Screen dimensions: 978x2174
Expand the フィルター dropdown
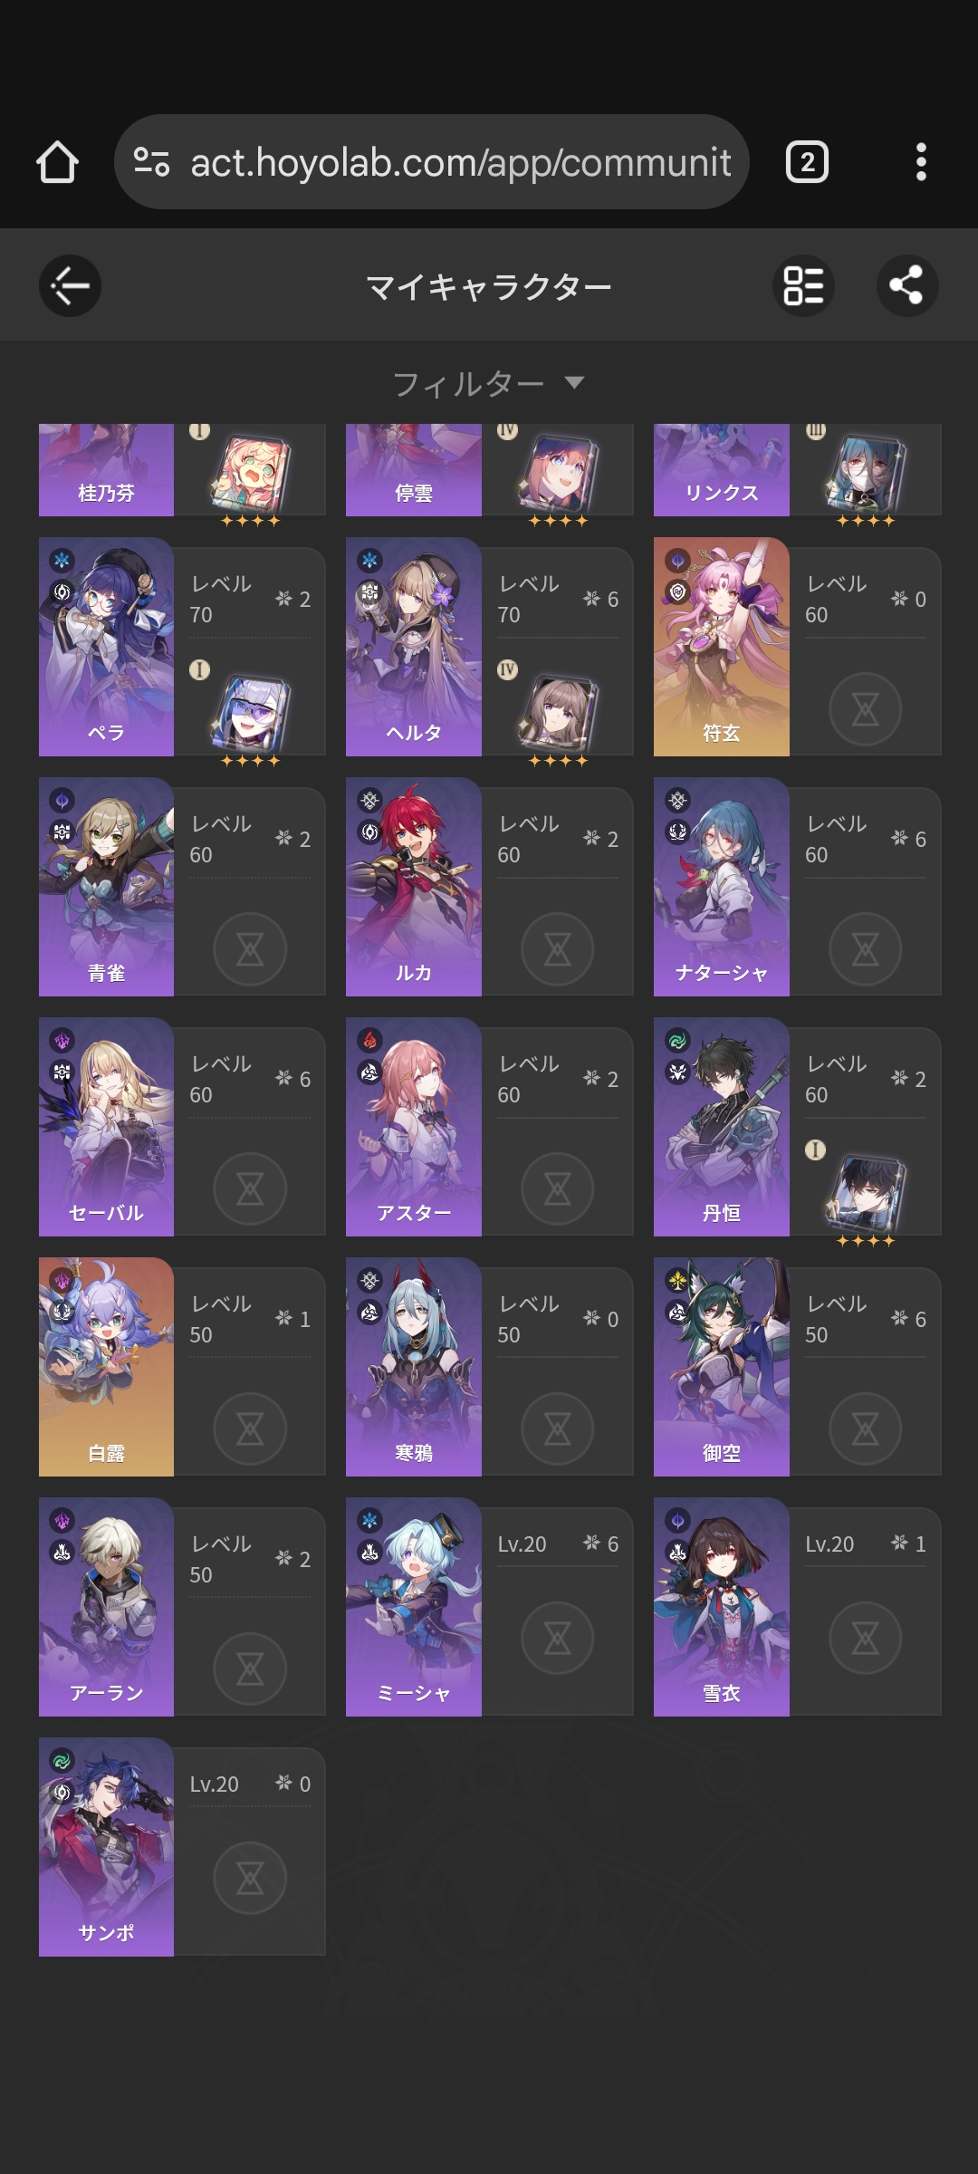click(488, 383)
